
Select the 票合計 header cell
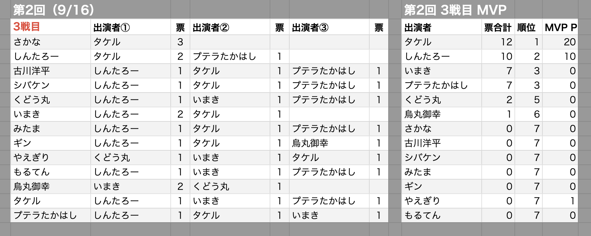coord(497,28)
